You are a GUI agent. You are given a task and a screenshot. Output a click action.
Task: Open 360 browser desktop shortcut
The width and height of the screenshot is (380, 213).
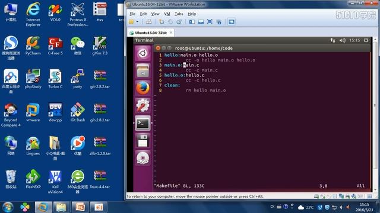click(78, 181)
